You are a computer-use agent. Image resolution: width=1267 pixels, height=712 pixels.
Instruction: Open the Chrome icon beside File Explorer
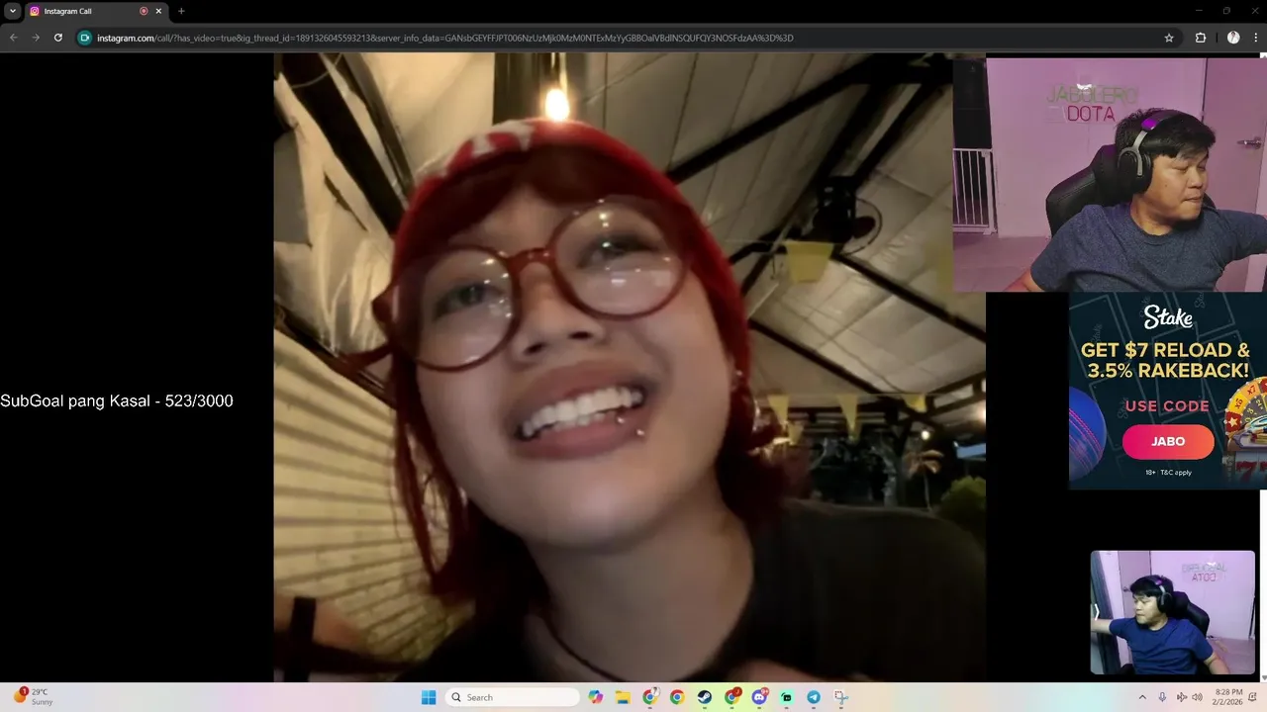coord(650,697)
